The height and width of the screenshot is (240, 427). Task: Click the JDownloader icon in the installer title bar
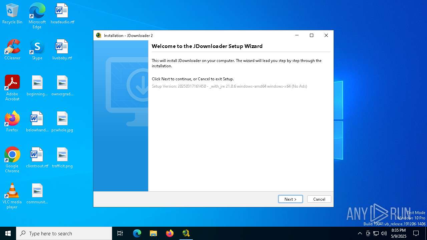pos(98,35)
